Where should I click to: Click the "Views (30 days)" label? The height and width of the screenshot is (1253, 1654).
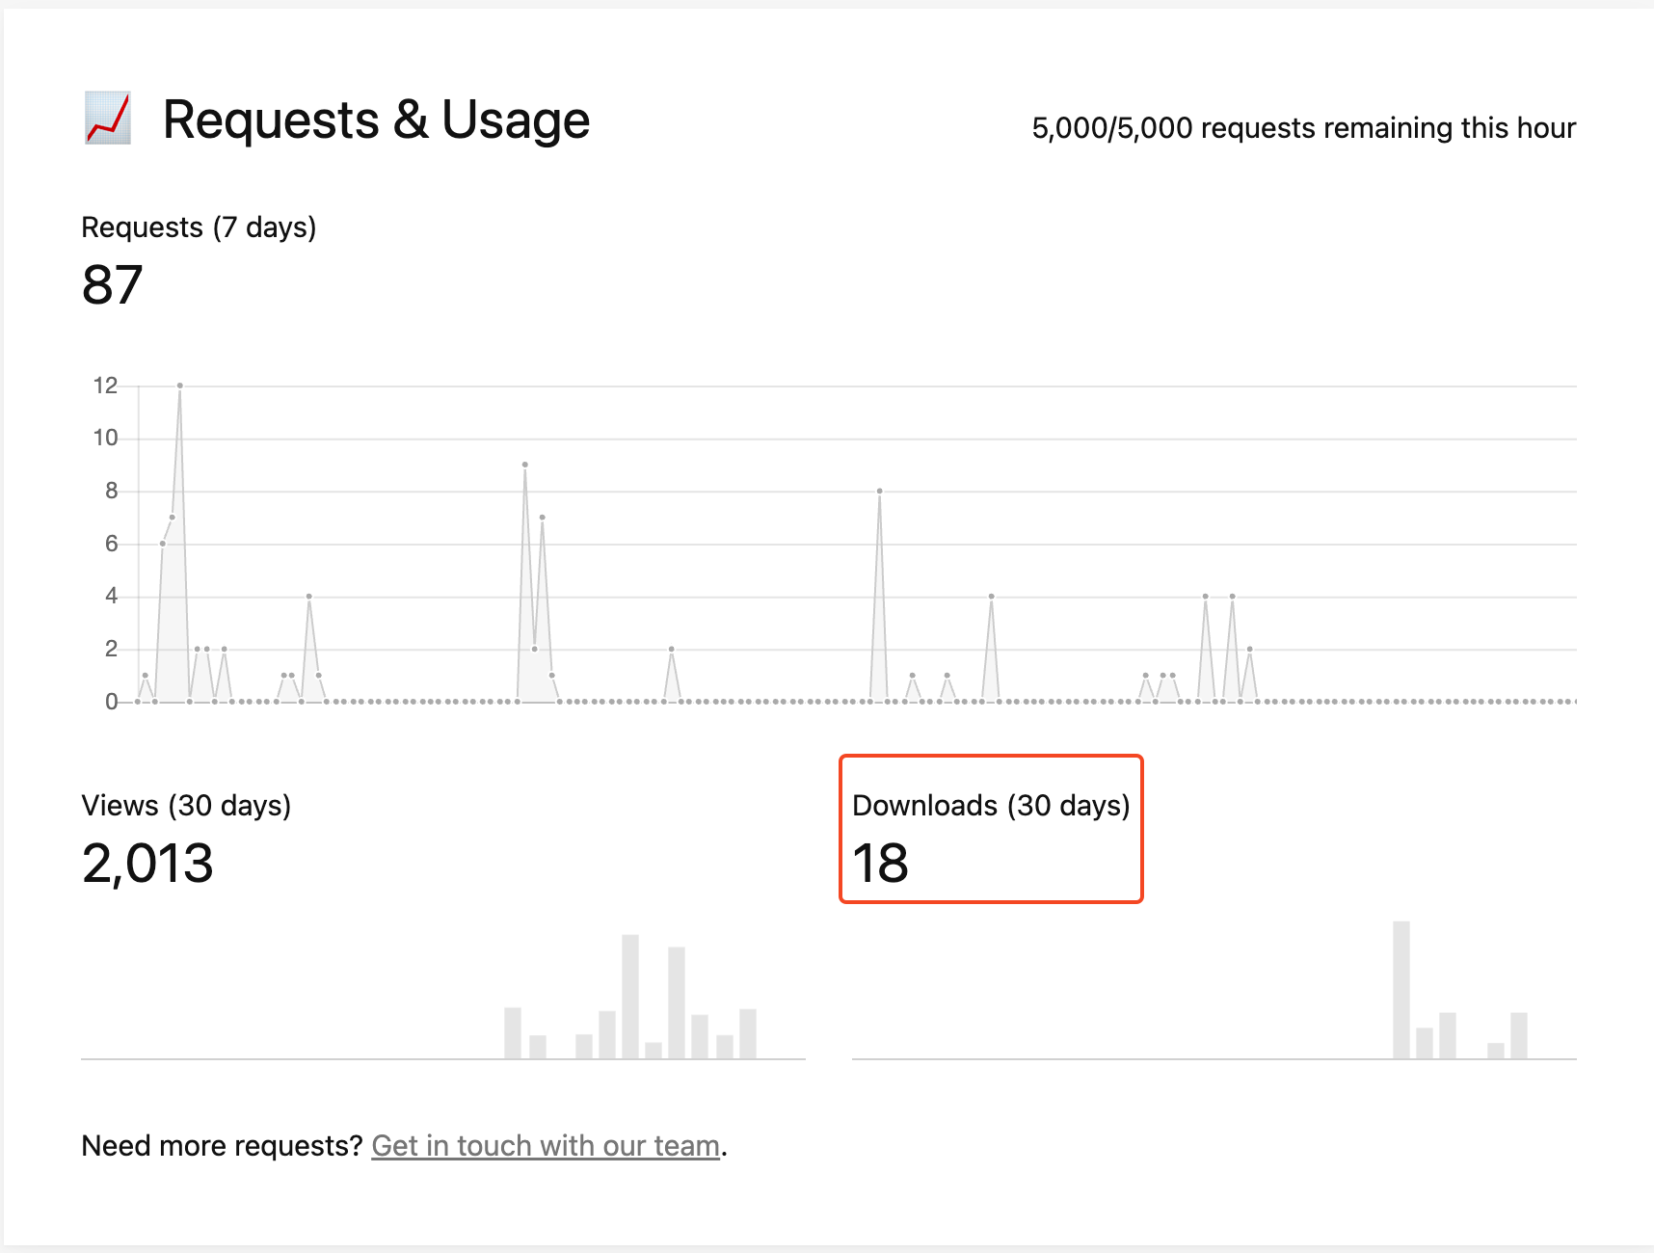[186, 806]
